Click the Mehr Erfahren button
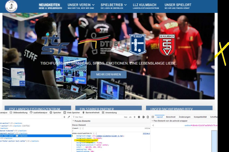Screen dimensions: 229x152 [x=108, y=74]
